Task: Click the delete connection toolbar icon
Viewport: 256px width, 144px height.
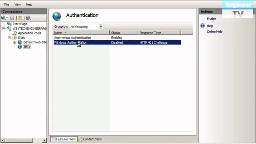Action: tap(28, 18)
